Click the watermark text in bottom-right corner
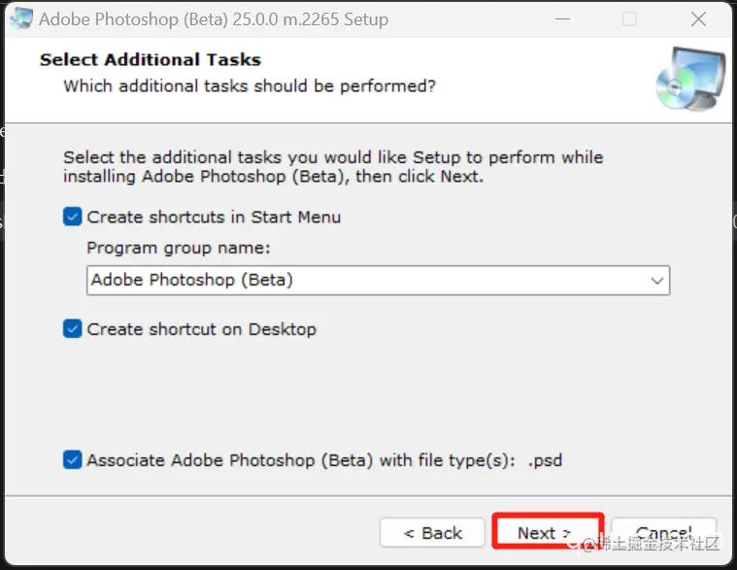Screen dimensions: 737x570 [660, 544]
